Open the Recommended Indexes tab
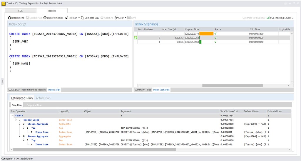Viewport: 301px width, 161px height. tap(34, 90)
